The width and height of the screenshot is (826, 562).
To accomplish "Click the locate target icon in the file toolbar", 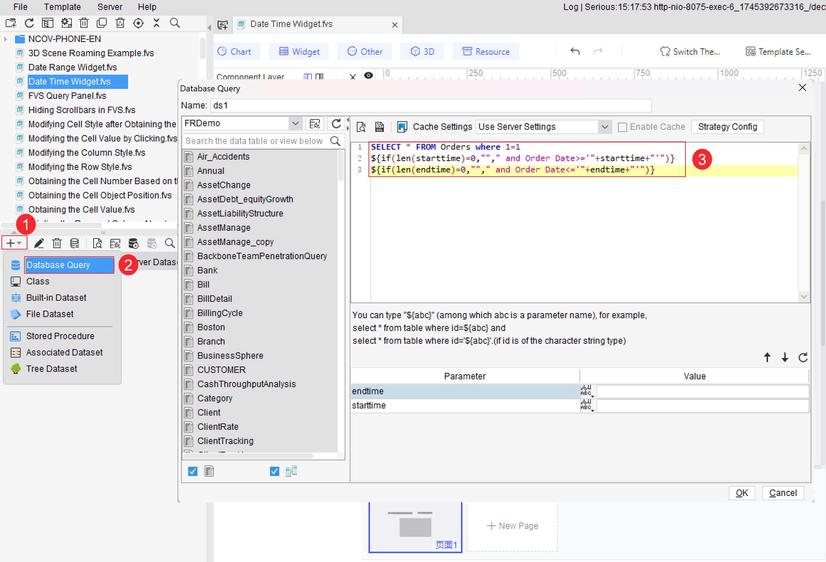I will click(138, 23).
